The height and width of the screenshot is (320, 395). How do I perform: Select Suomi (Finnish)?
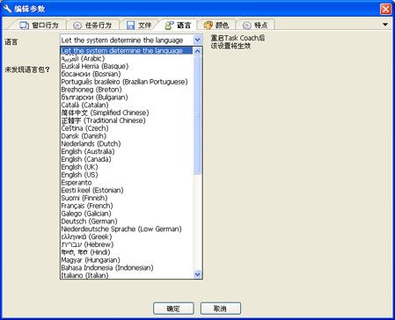coord(127,198)
